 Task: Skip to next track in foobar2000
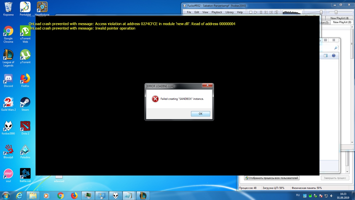(x=271, y=12)
